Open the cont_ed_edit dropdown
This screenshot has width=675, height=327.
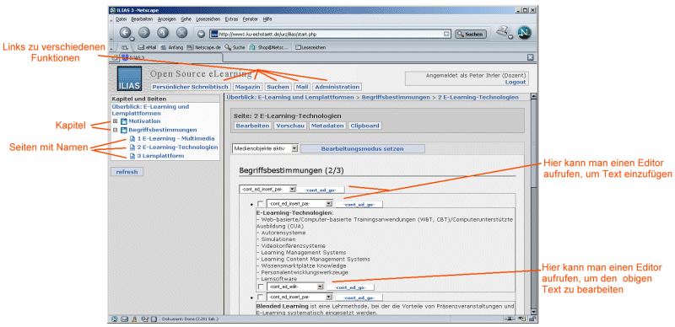[x=295, y=287]
